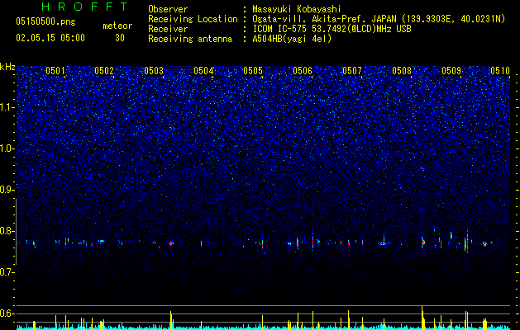Click the date stamp 02.05.15 05:00

50,38
